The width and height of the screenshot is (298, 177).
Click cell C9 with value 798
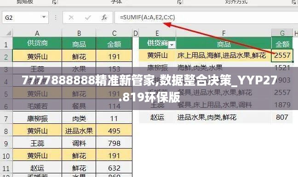click(114, 143)
